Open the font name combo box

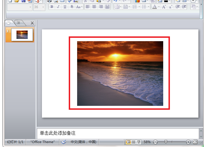(20, 7)
